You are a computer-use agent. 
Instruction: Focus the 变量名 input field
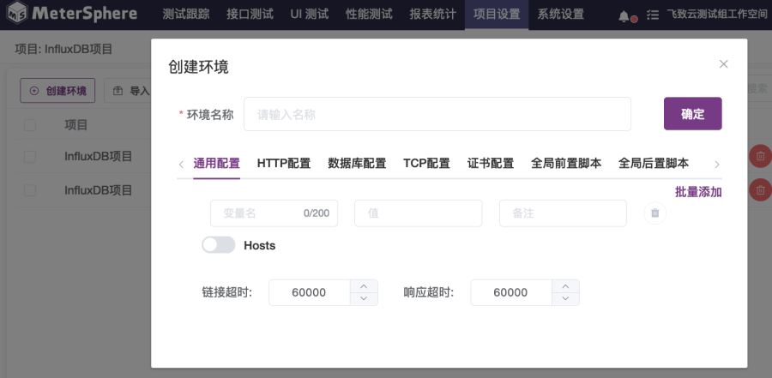(x=274, y=213)
